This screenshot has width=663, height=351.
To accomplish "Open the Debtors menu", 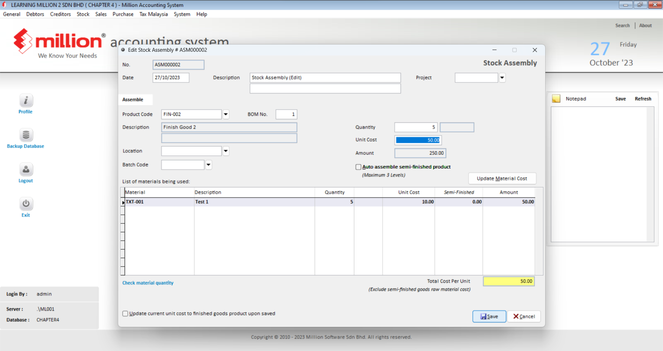I will coord(35,14).
